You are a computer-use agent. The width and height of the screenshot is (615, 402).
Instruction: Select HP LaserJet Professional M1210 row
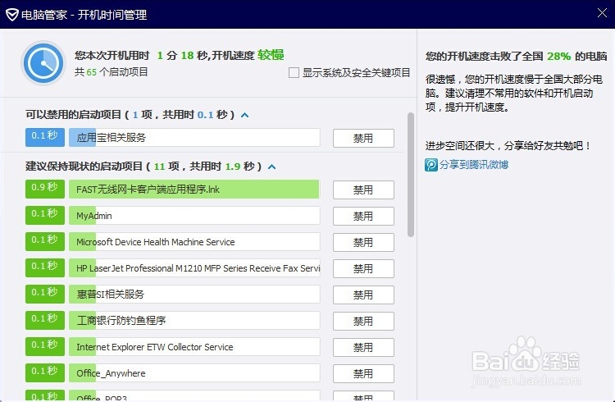(x=194, y=268)
